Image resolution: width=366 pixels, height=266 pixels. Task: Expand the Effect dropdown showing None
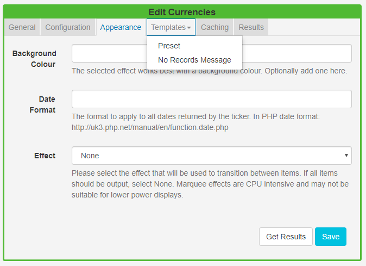click(x=212, y=156)
